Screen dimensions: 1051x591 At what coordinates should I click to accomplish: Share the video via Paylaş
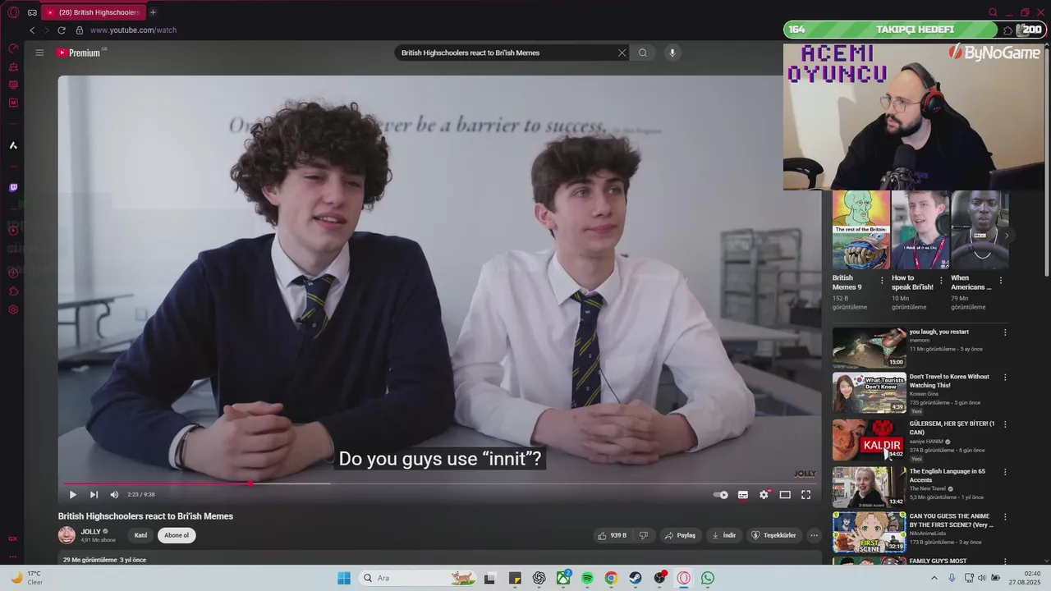[681, 535]
